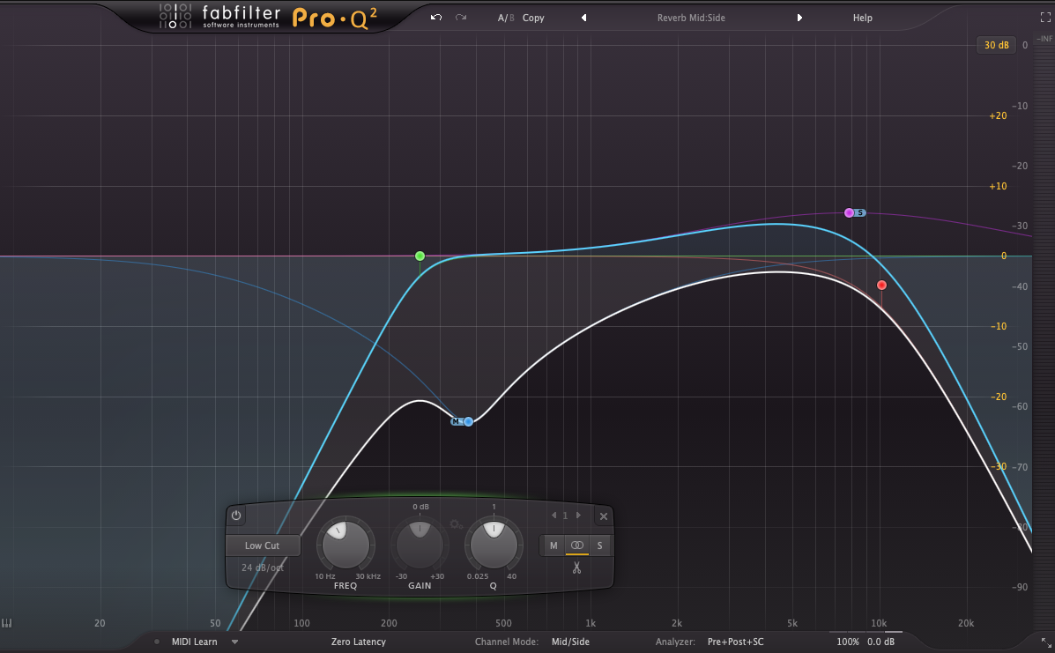Open the Mid/Side channel mode menu
Image resolution: width=1055 pixels, height=653 pixels.
tap(570, 642)
